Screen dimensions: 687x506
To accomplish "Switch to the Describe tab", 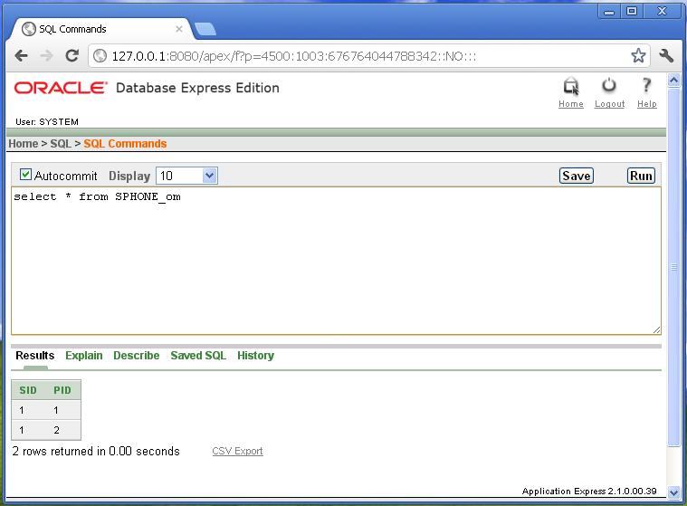I will coord(137,356).
